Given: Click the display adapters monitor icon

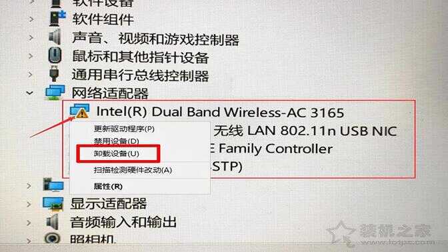Looking at the screenshot, I should coord(53,204).
